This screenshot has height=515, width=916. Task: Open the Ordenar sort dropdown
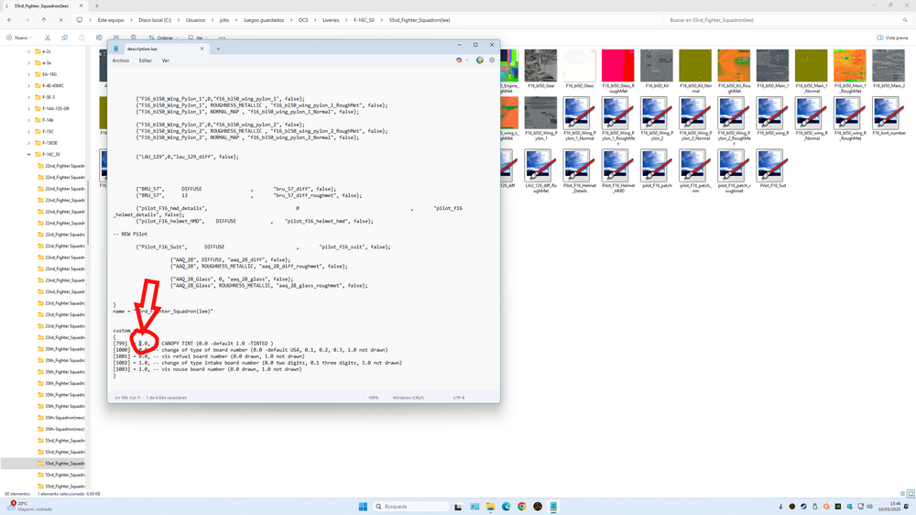tap(163, 38)
